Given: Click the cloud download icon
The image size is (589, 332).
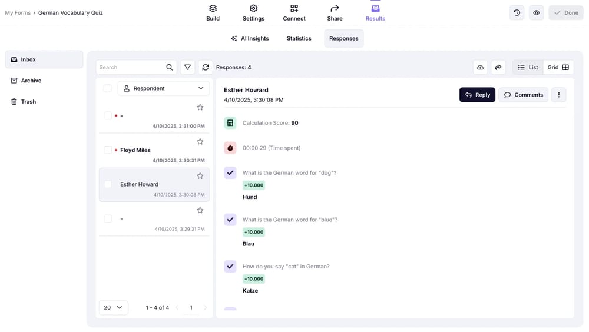Looking at the screenshot, I should (x=480, y=68).
